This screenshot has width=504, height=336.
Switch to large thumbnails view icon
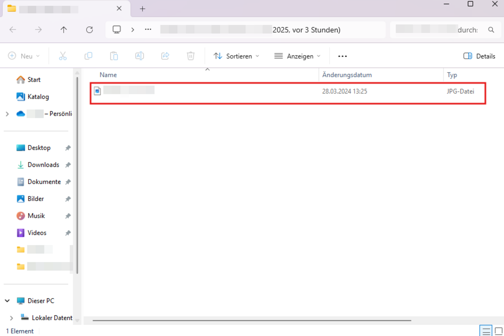pyautogui.click(x=499, y=331)
